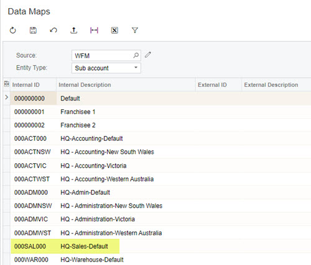
Task: Click the row arrow beside 000000000
Action: tap(7, 97)
